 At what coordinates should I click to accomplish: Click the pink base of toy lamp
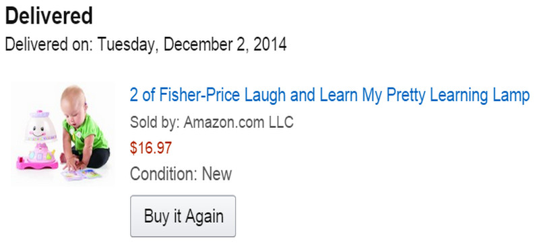37,164
